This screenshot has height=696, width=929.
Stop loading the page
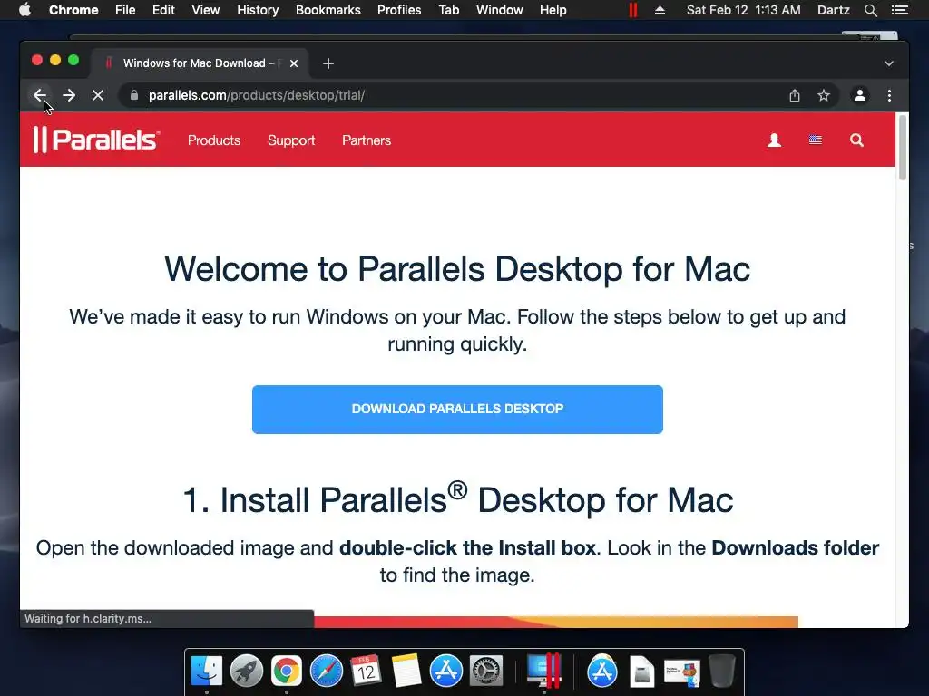pos(98,95)
